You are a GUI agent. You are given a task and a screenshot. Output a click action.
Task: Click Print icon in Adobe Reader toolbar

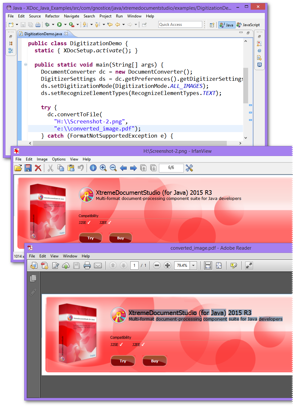coord(87,265)
